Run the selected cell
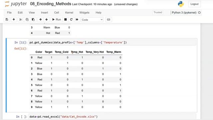 coord(57,20)
